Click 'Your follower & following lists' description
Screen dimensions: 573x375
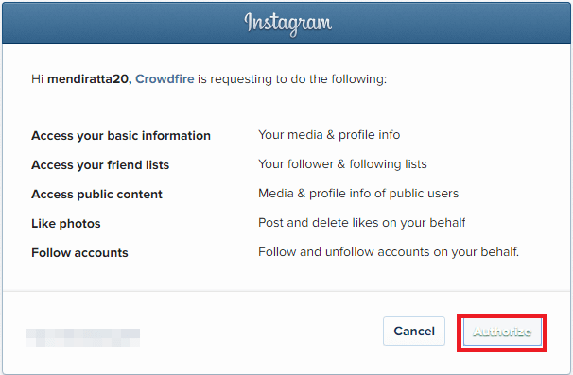point(343,164)
